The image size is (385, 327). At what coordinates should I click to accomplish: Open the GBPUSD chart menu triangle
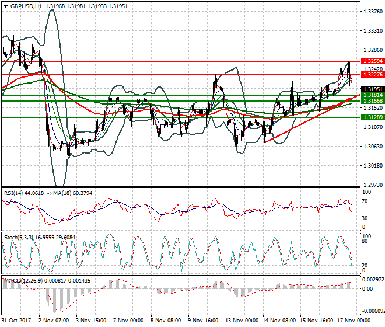point(6,6)
